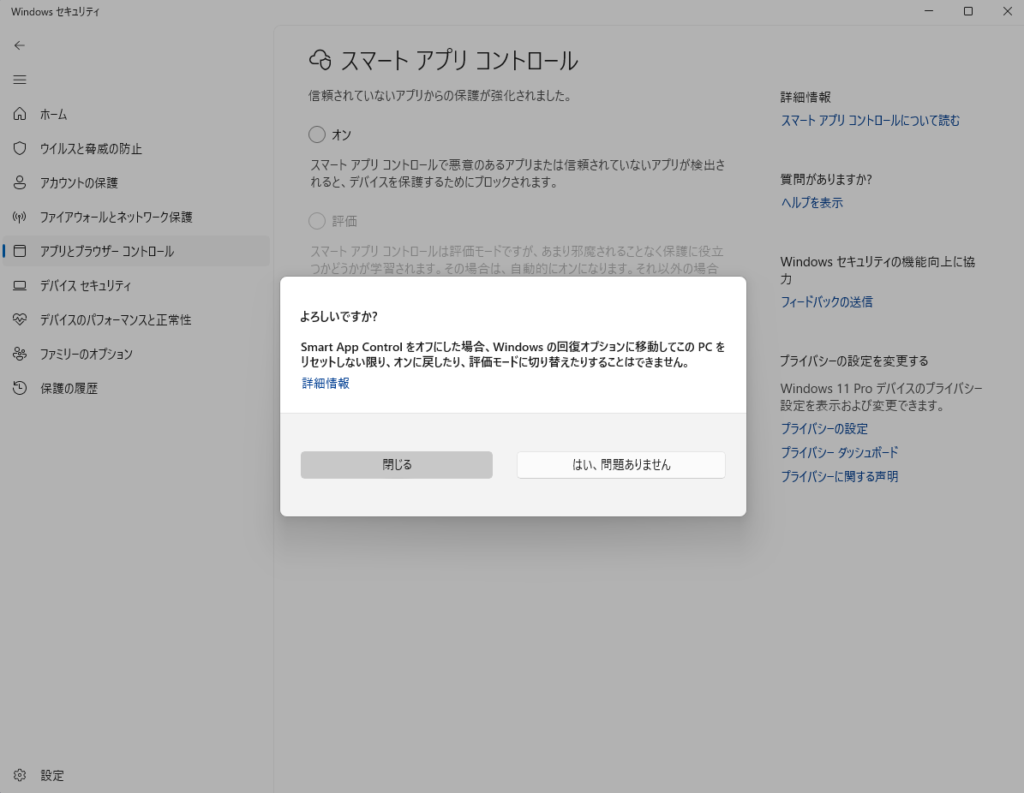Click the protection history clock icon
1024x793 pixels.
[x=20, y=388]
